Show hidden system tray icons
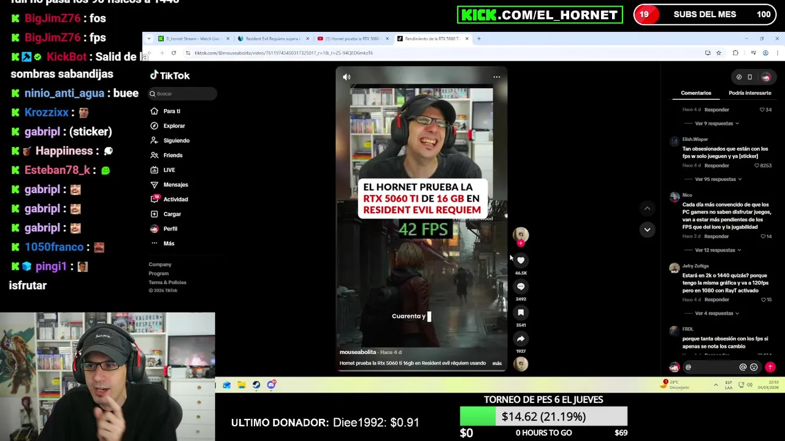 pos(716,385)
